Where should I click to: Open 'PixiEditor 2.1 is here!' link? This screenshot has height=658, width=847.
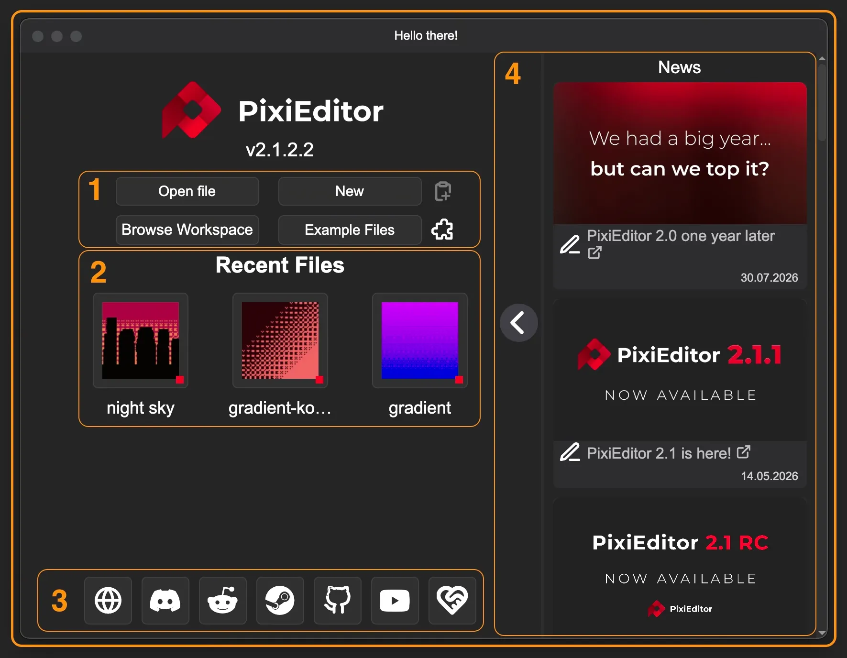659,453
